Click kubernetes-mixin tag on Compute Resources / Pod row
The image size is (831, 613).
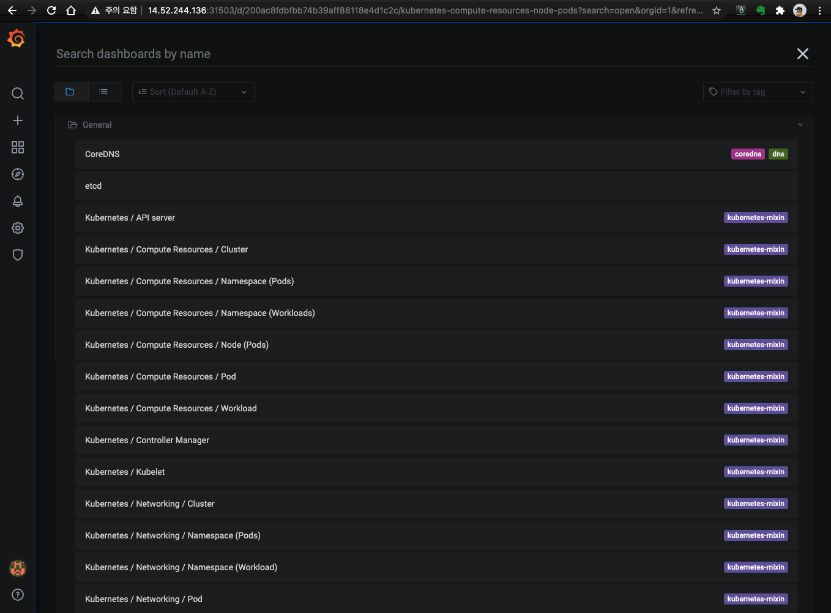(756, 376)
